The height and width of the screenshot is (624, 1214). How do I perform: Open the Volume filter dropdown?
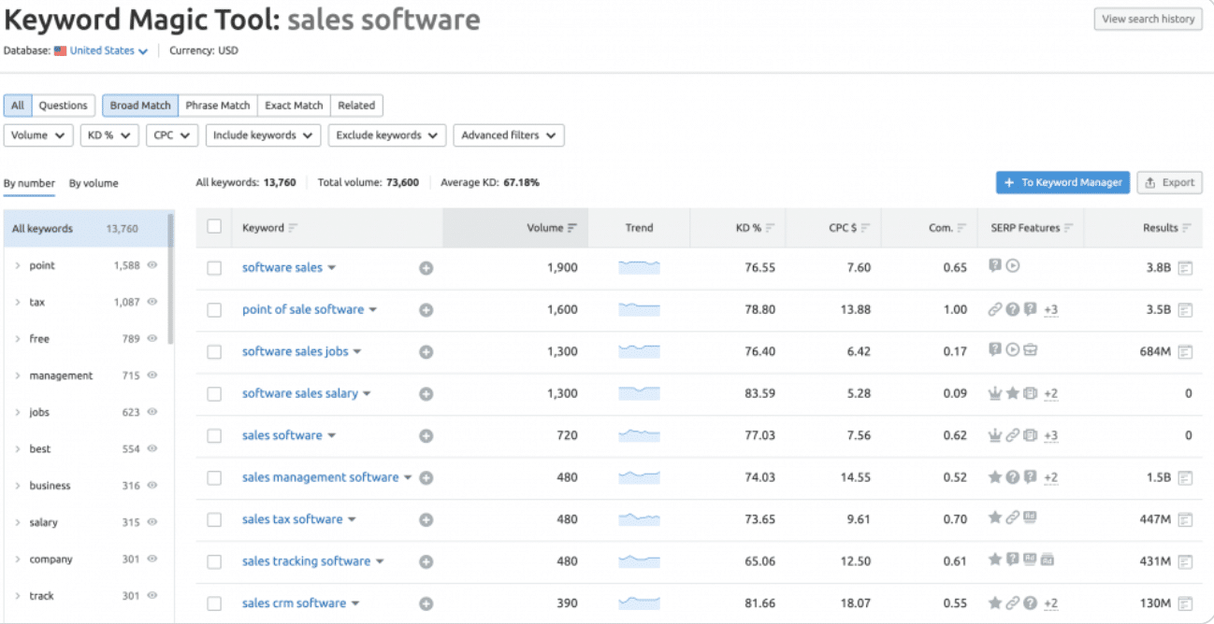[x=38, y=135]
